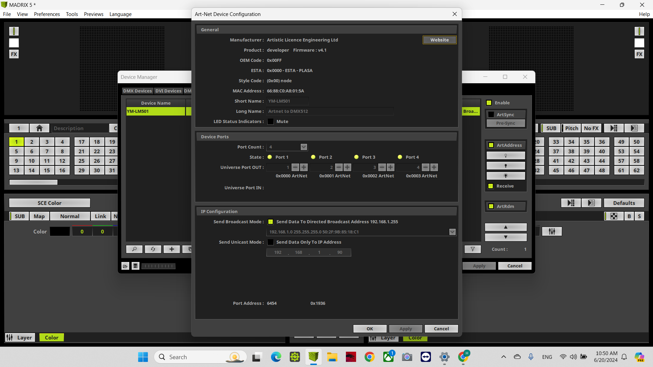Click the solid light bulb button
This screenshot has width=653, height=367.
506,166
